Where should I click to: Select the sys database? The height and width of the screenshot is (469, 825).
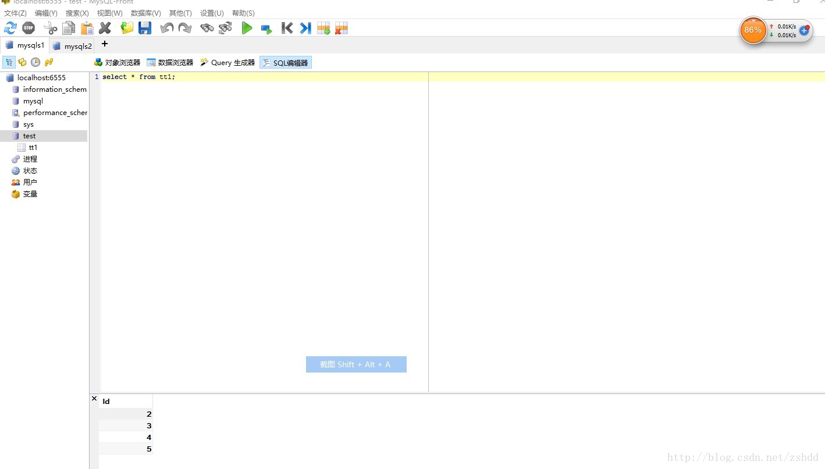(28, 124)
